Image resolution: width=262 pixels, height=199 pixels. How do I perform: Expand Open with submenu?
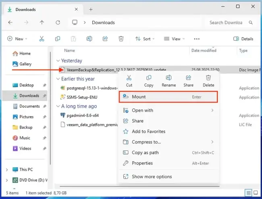point(168,110)
